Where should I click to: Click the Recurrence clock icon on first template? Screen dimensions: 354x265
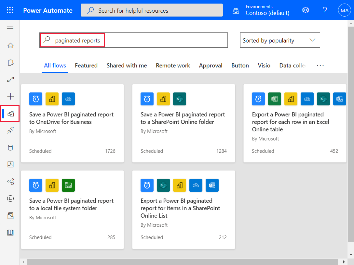(36, 99)
